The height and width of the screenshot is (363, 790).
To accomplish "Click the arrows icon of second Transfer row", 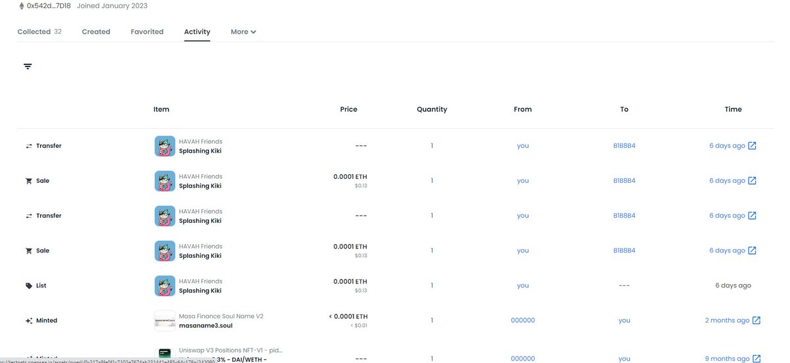I will coord(28,216).
